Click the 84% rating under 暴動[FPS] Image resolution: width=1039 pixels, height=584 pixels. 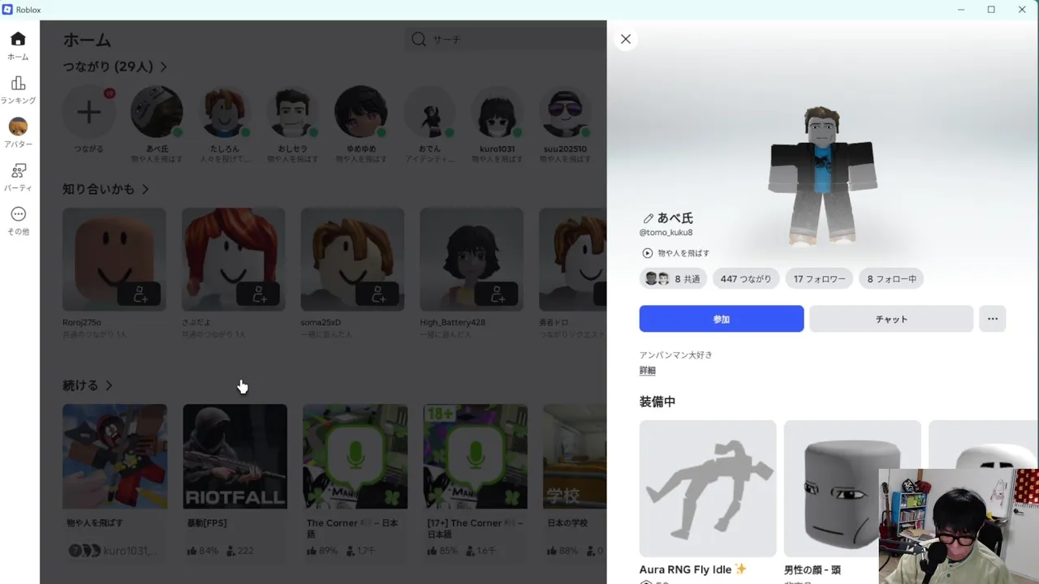(x=203, y=551)
